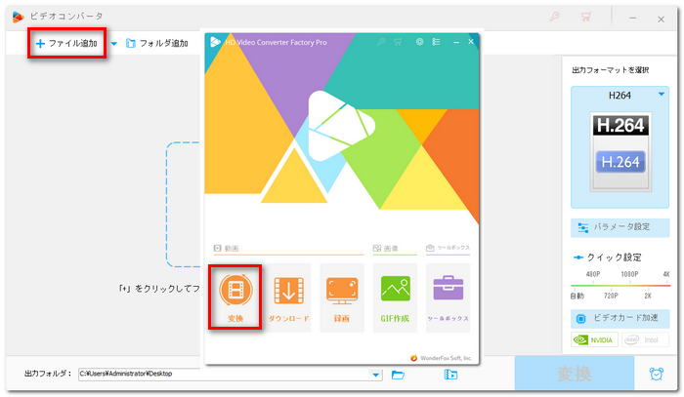Viewport: 684px width, 397px height.
Task: Click the settings gear in launcher title bar
Action: (x=419, y=42)
